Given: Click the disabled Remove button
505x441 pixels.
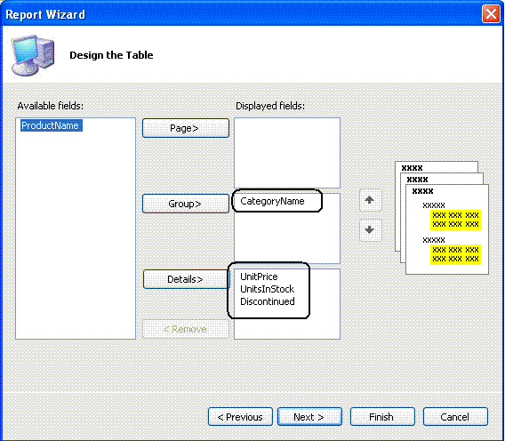Looking at the screenshot, I should (186, 329).
